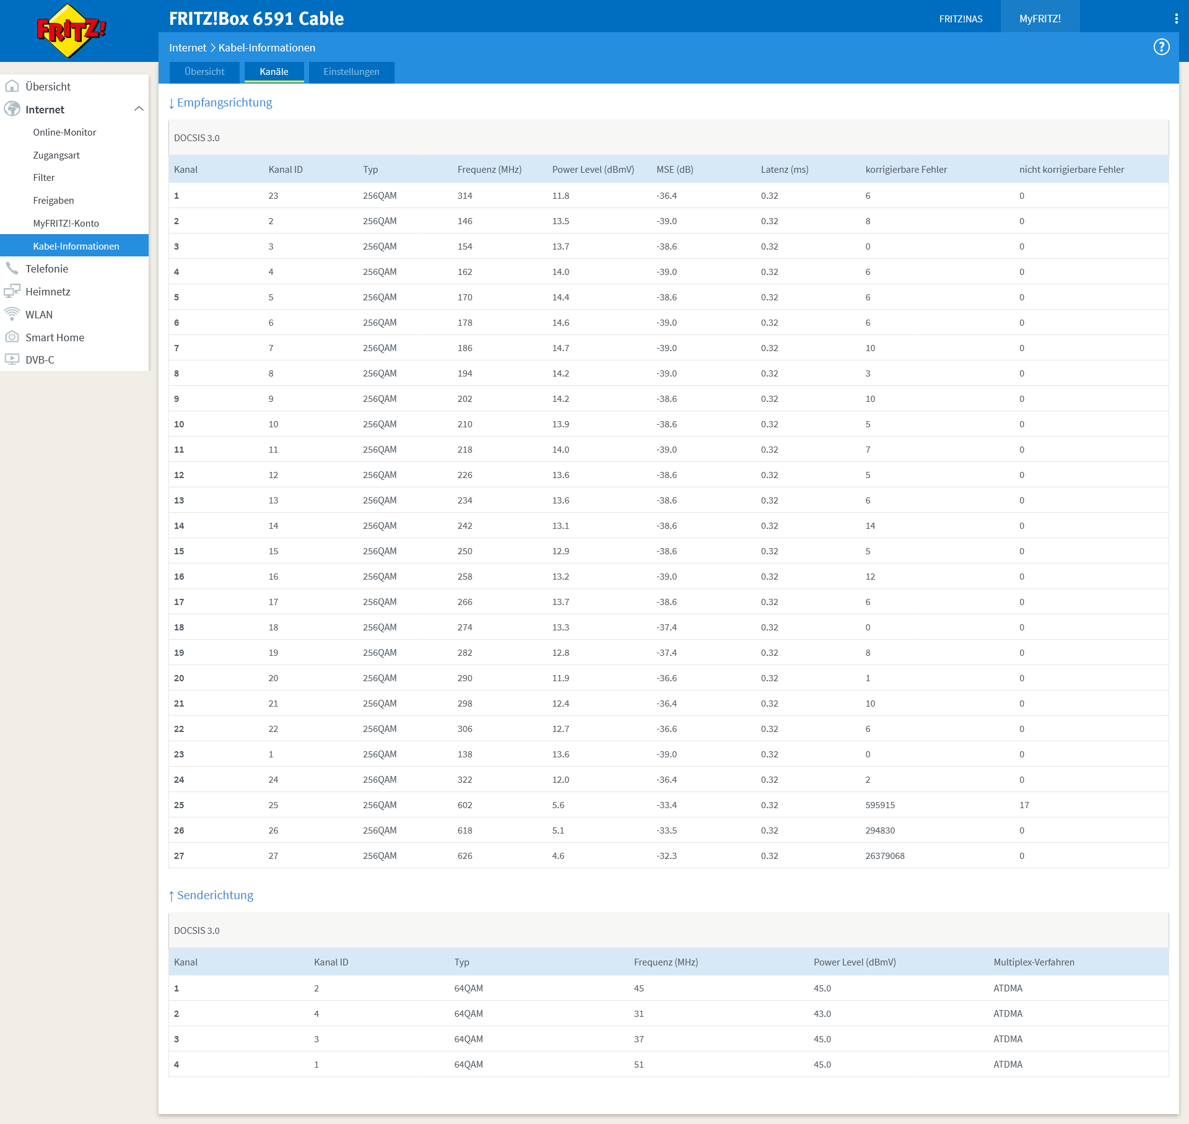1189x1124 pixels.
Task: Click correctable errors value 26379068
Action: (885, 856)
